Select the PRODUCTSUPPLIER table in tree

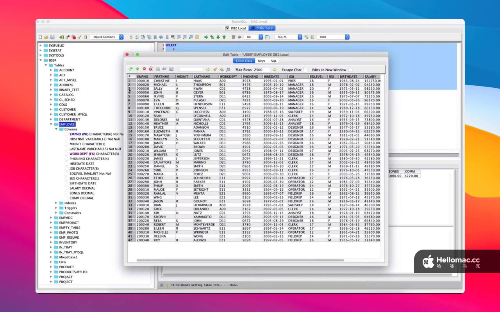[73, 272]
